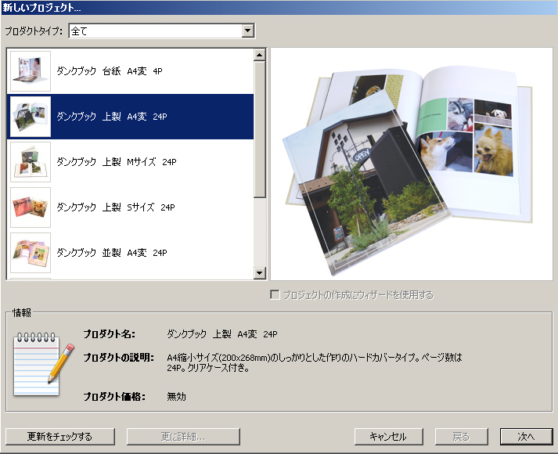The image size is (558, 454).
Task: Click the 次へ button
Action: pyautogui.click(x=527, y=437)
